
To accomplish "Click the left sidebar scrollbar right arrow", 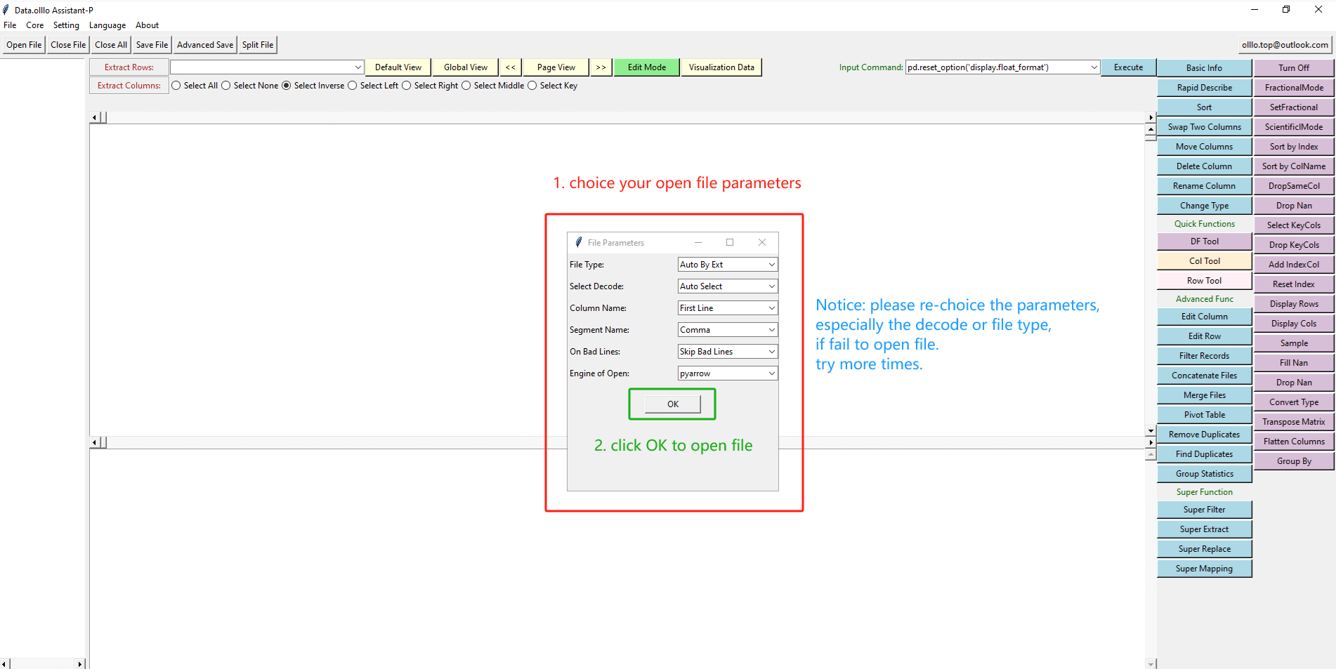I will click(x=80, y=663).
